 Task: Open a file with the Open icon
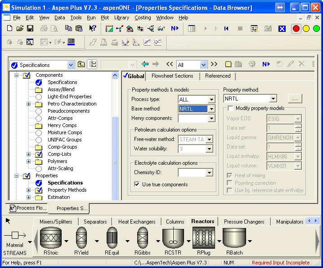coord(20,28)
